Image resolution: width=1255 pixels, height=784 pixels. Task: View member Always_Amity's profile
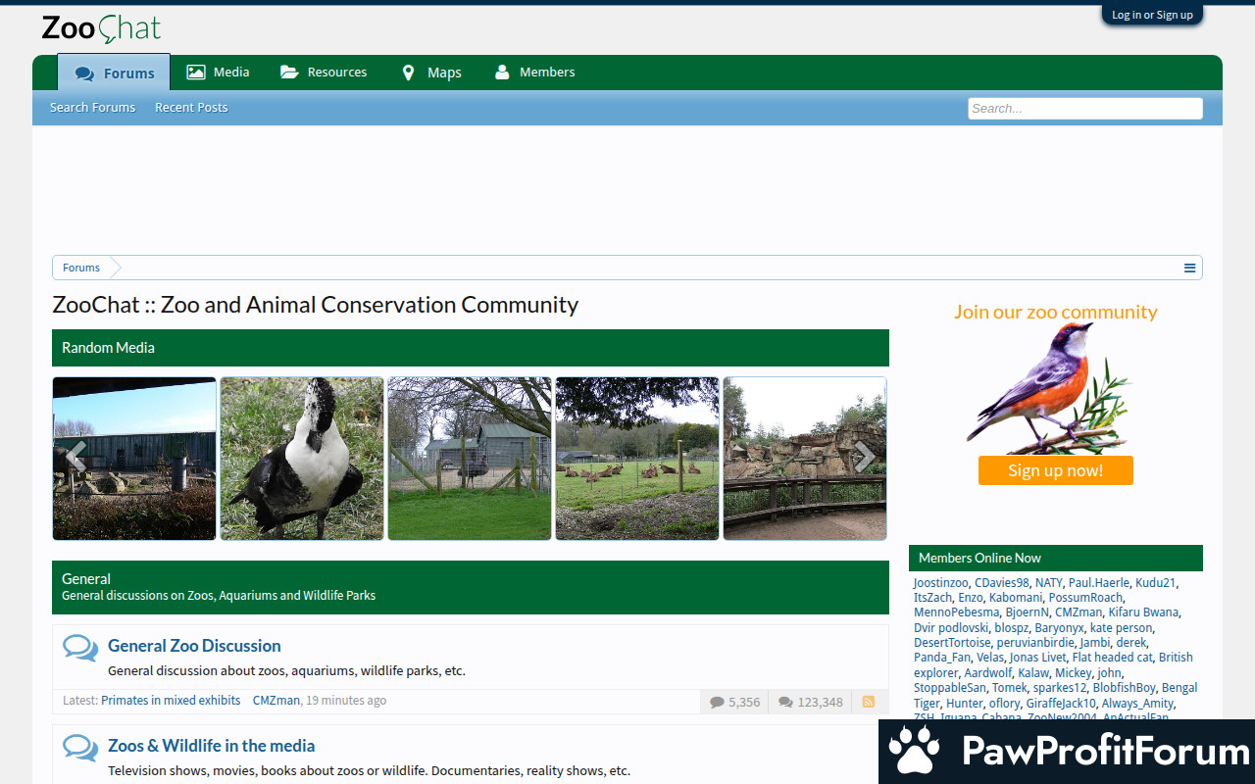coord(1138,704)
